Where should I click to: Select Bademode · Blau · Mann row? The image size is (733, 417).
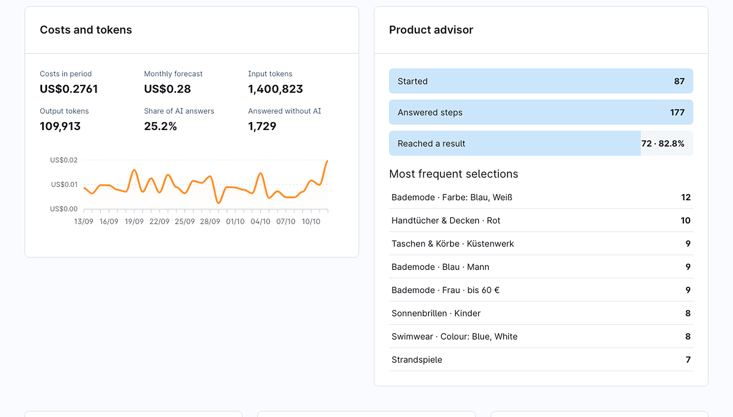[x=541, y=267]
